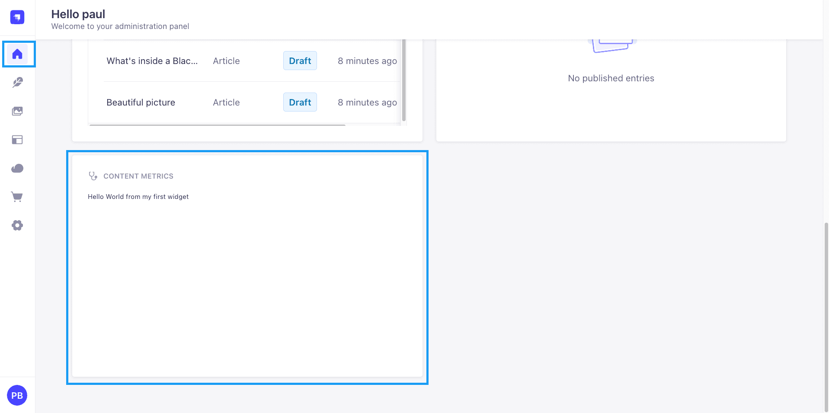The height and width of the screenshot is (413, 829).
Task: Open PB user profile avatar
Action: click(17, 395)
